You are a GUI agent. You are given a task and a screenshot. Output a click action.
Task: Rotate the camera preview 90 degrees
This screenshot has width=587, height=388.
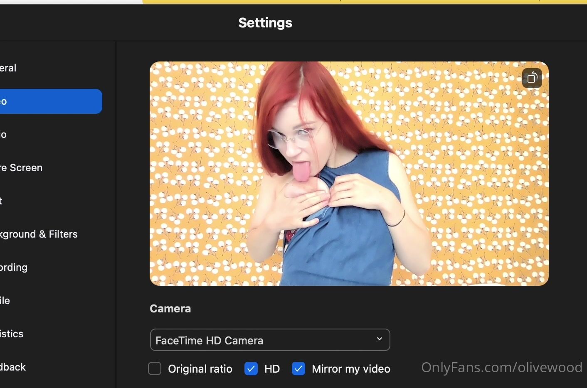point(532,78)
